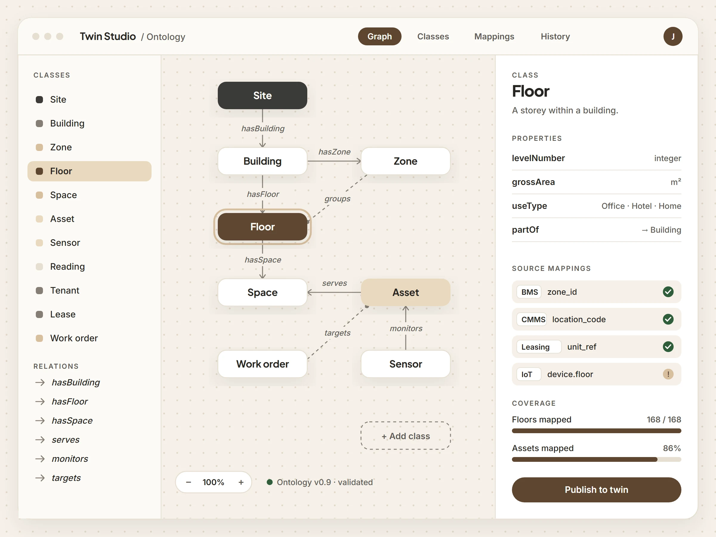Viewport: 716px width, 537px height.
Task: Click the Floors mapped progress bar
Action: click(x=596, y=431)
